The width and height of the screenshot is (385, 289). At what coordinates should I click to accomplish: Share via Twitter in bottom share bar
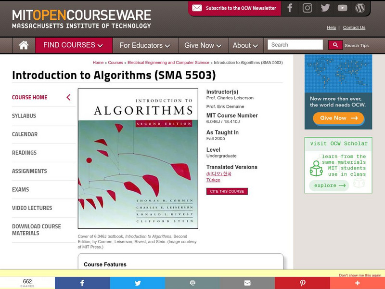pos(138,283)
